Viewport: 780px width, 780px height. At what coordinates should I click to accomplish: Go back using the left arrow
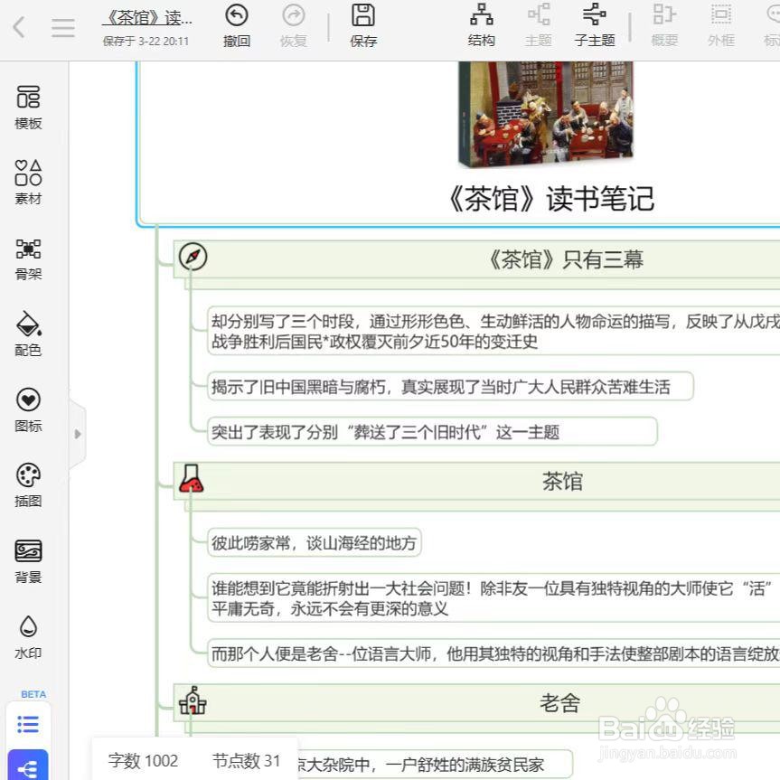19,27
